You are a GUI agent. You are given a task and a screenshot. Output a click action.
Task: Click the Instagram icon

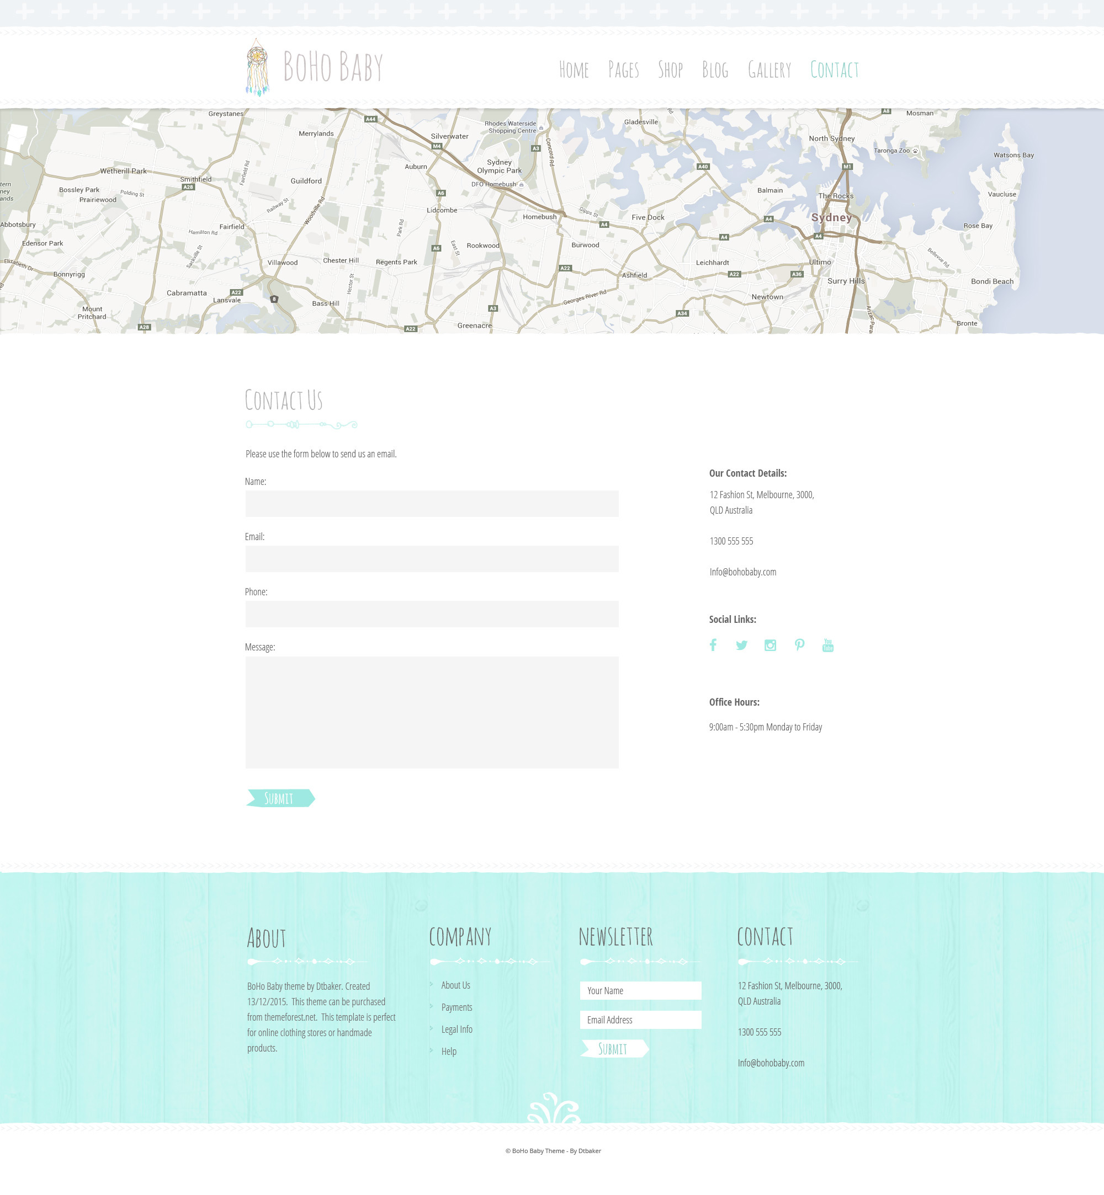[x=770, y=645]
